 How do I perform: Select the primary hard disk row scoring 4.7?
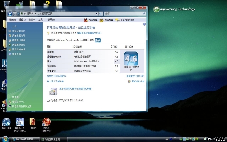pyautogui.click(x=83, y=71)
